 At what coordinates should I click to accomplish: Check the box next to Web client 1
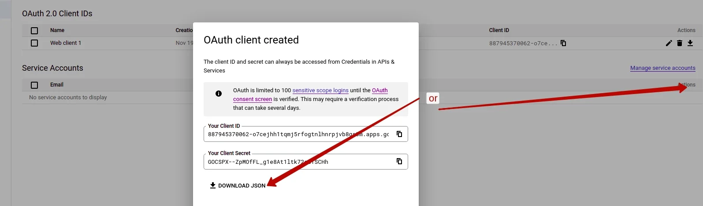(34, 43)
